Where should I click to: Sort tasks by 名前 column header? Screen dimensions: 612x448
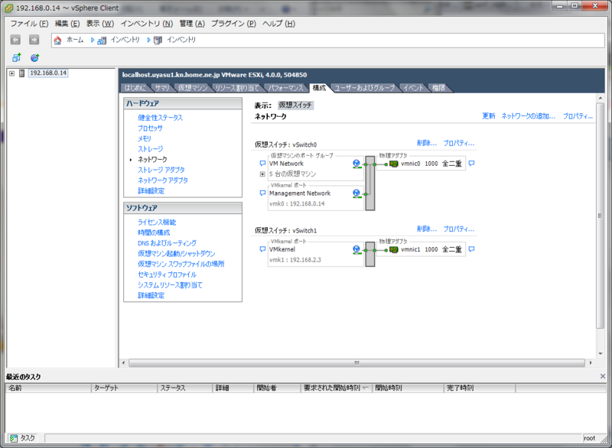48,388
